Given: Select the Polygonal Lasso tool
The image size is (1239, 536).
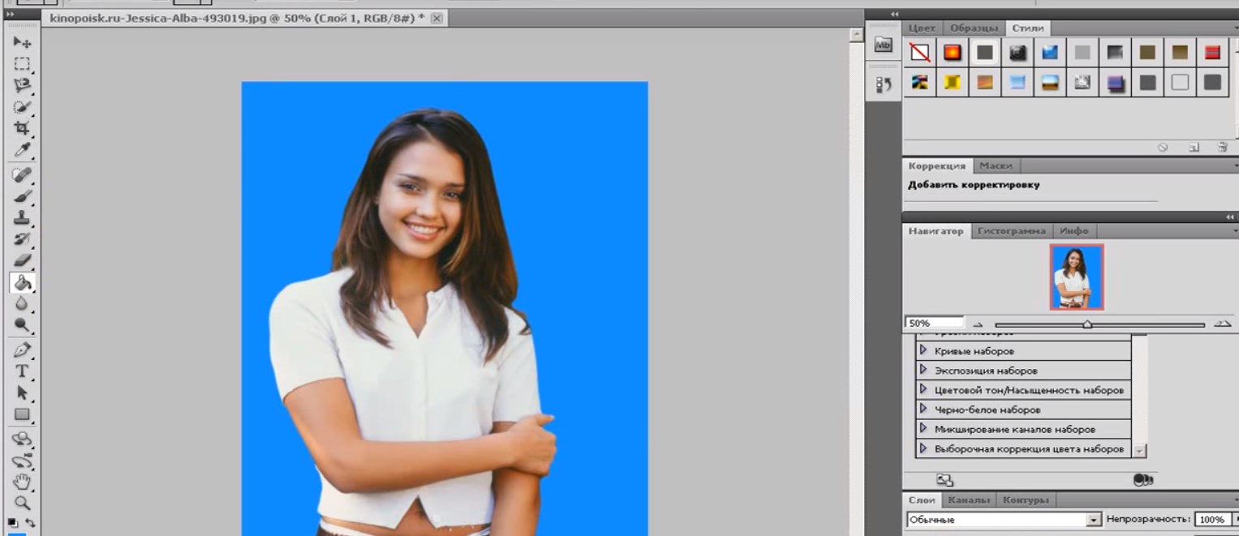Looking at the screenshot, I should tap(22, 85).
